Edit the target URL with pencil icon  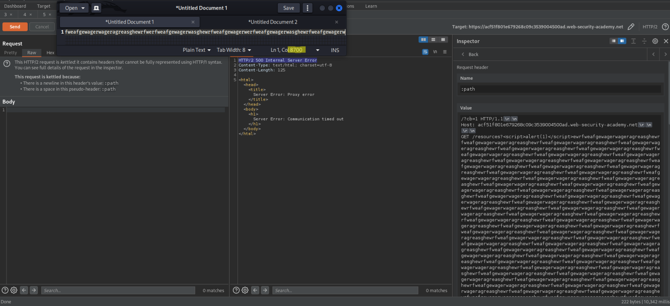tap(631, 27)
